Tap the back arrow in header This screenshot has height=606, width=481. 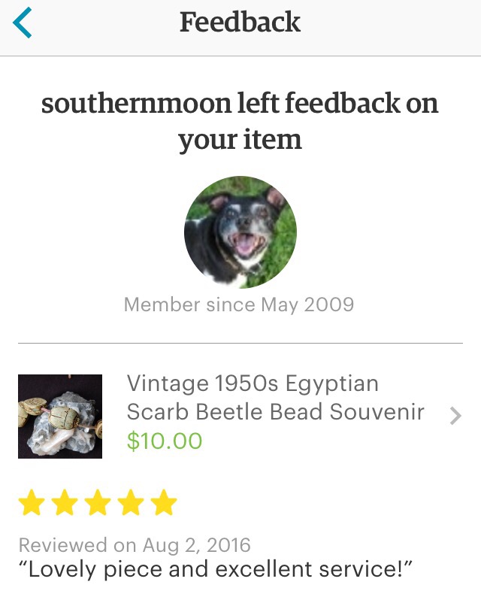pos(23,23)
